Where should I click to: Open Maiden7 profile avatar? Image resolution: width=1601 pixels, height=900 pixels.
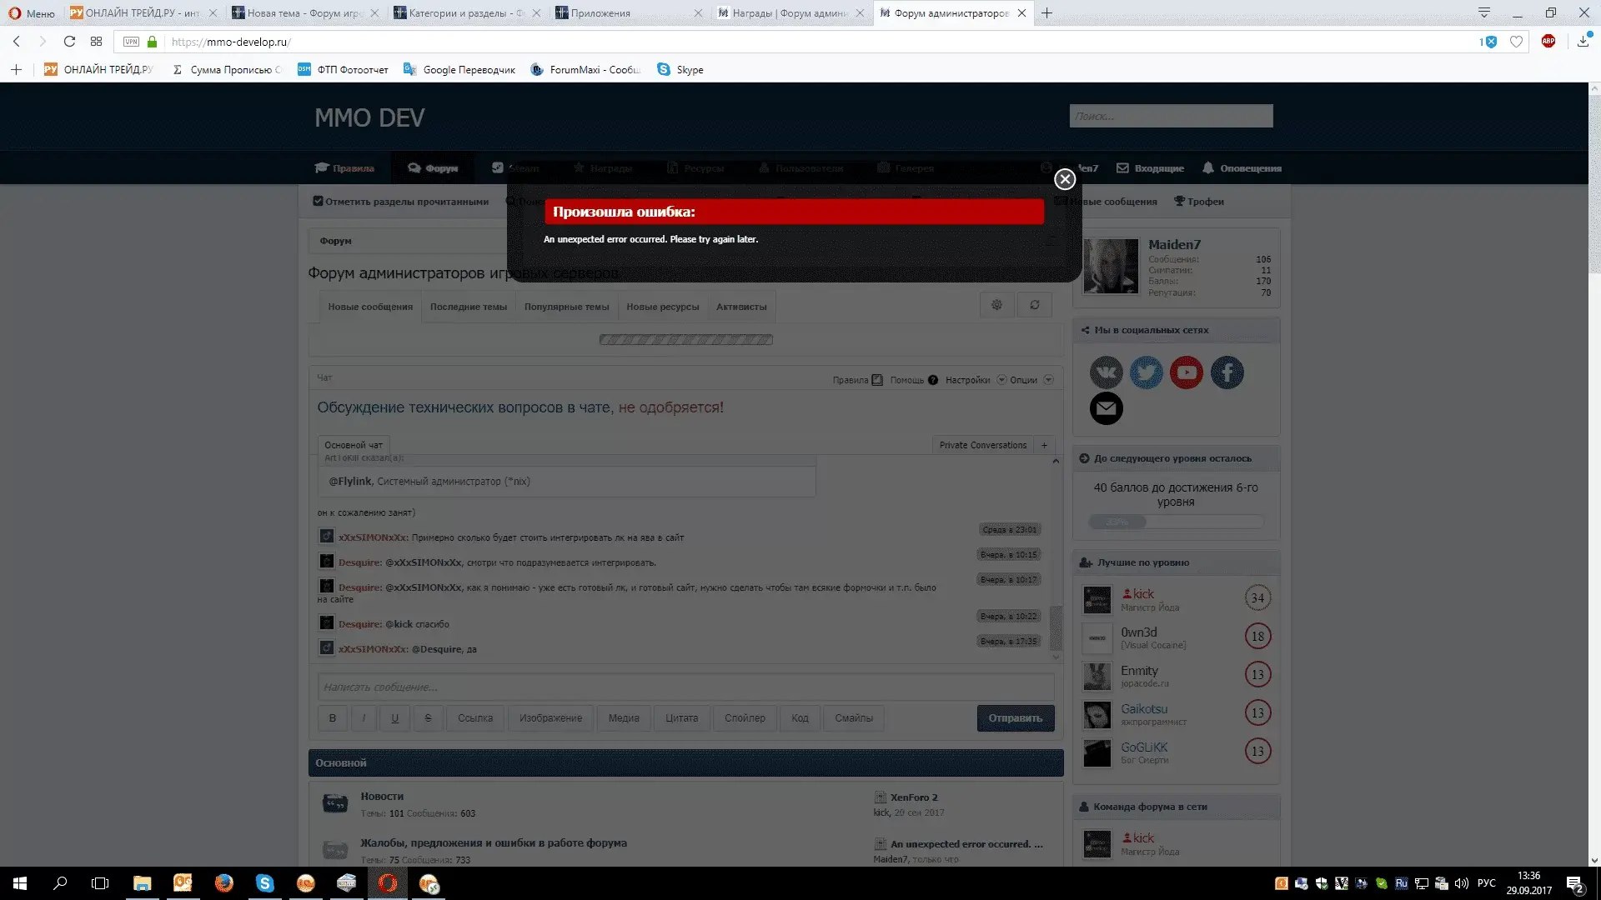pos(1111,266)
